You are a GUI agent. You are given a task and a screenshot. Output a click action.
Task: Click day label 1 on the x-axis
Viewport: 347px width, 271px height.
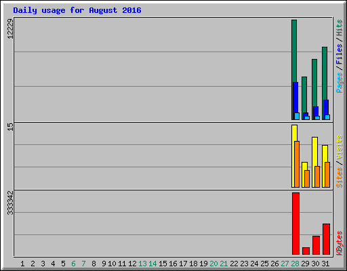coord(22,264)
